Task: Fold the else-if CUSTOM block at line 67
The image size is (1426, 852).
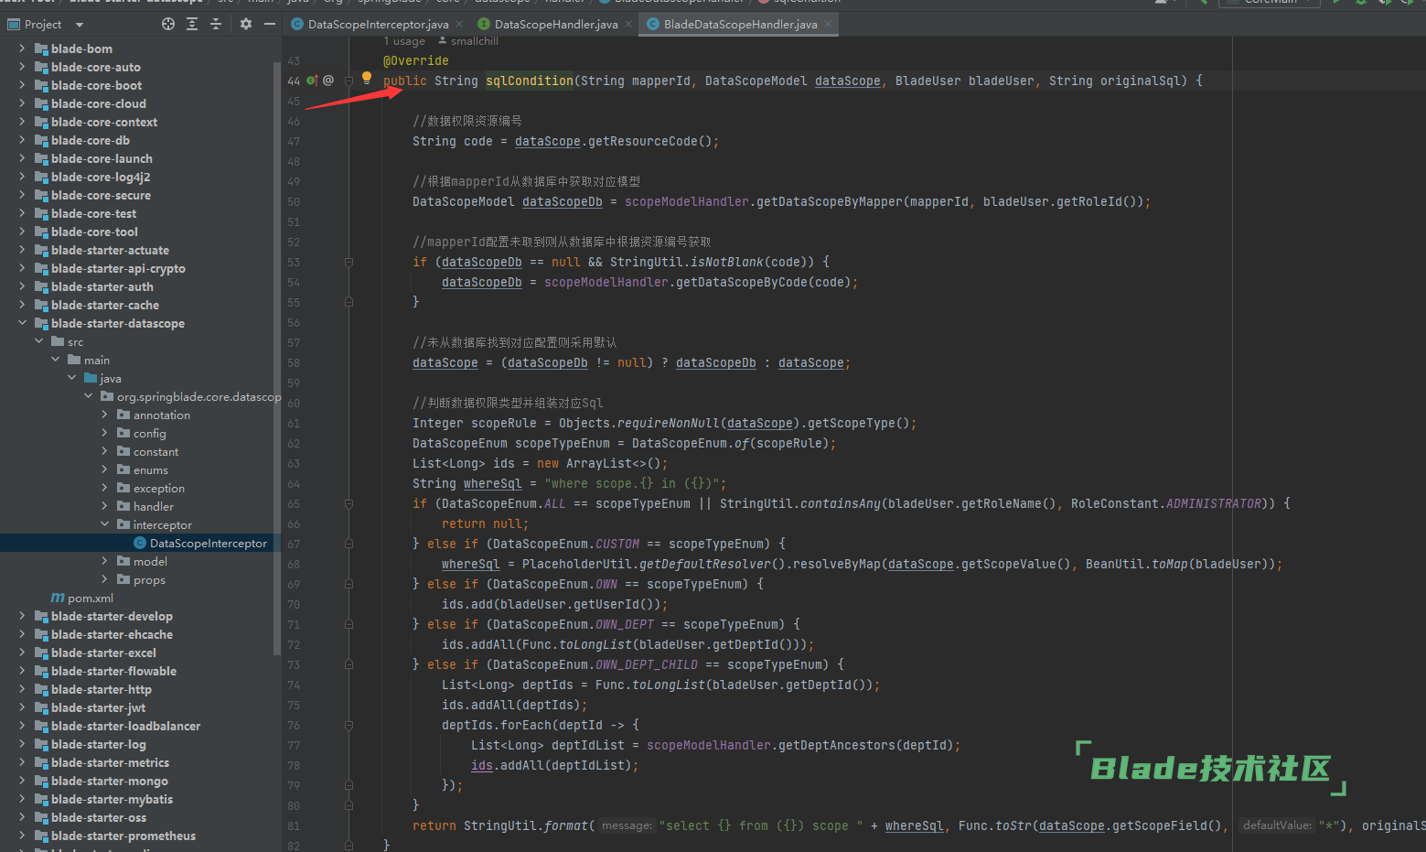Action: coord(348,544)
